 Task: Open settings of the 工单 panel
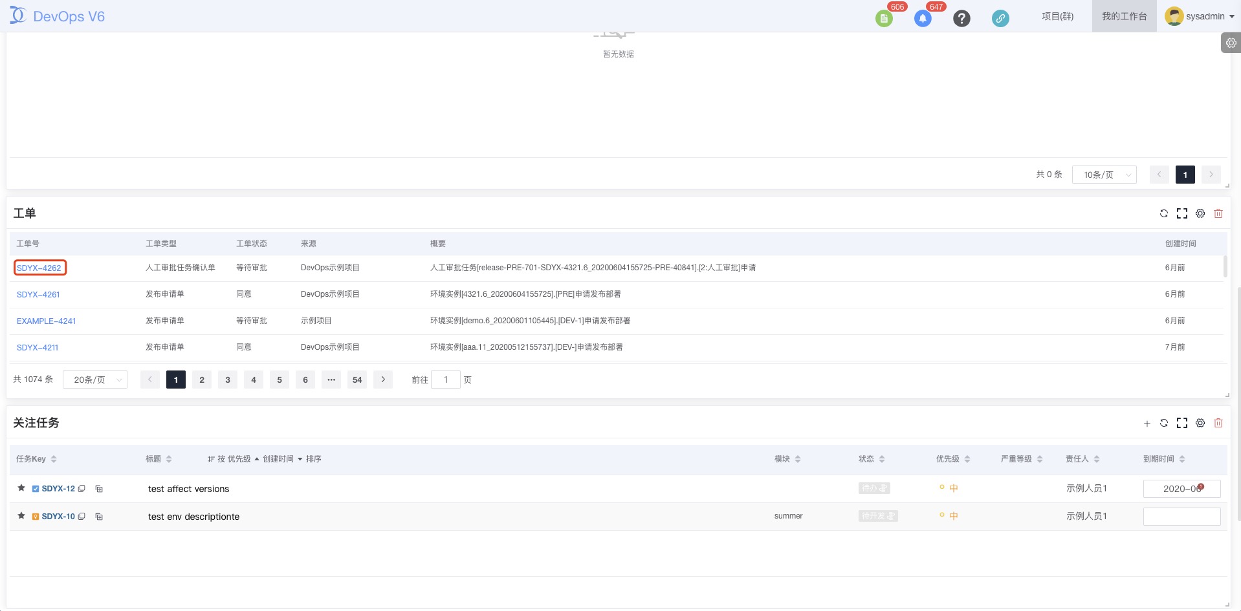(x=1200, y=213)
